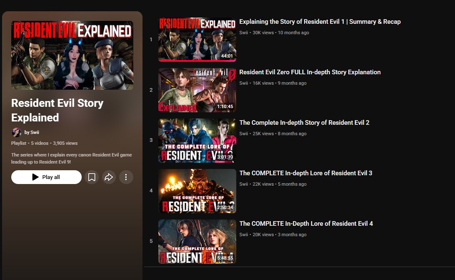
Task: Save the playlist with the bookmark icon
Action: [92, 177]
